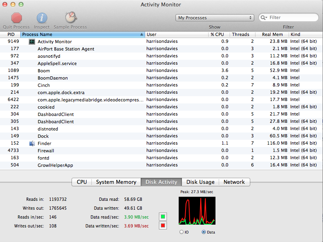Select the fontd process
The image size is (323, 242).
(162, 158)
